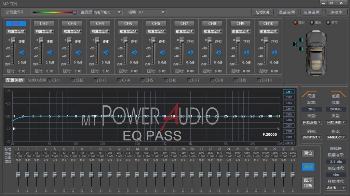Click round knob under EQ band 1

point(18,191)
